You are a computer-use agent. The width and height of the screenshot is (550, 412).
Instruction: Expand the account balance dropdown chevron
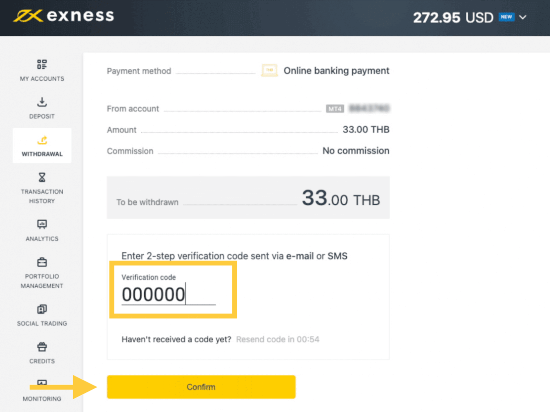click(523, 17)
